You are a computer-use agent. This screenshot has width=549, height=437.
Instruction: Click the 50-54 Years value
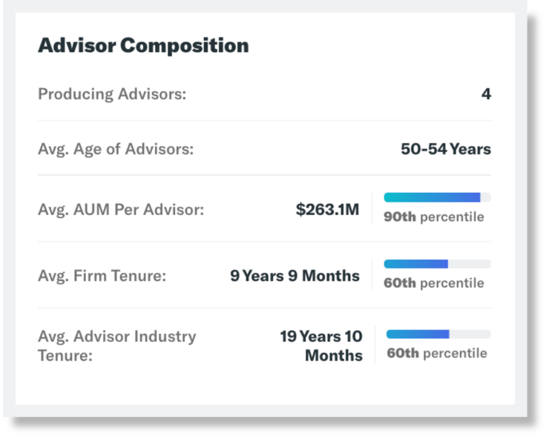(446, 149)
